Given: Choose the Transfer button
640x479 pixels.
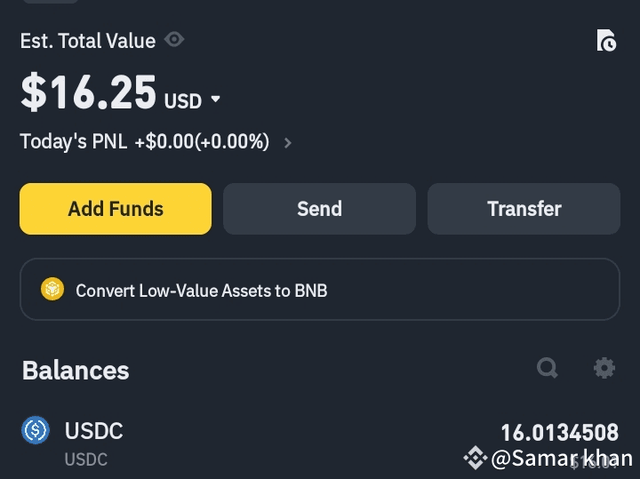Looking at the screenshot, I should (524, 209).
